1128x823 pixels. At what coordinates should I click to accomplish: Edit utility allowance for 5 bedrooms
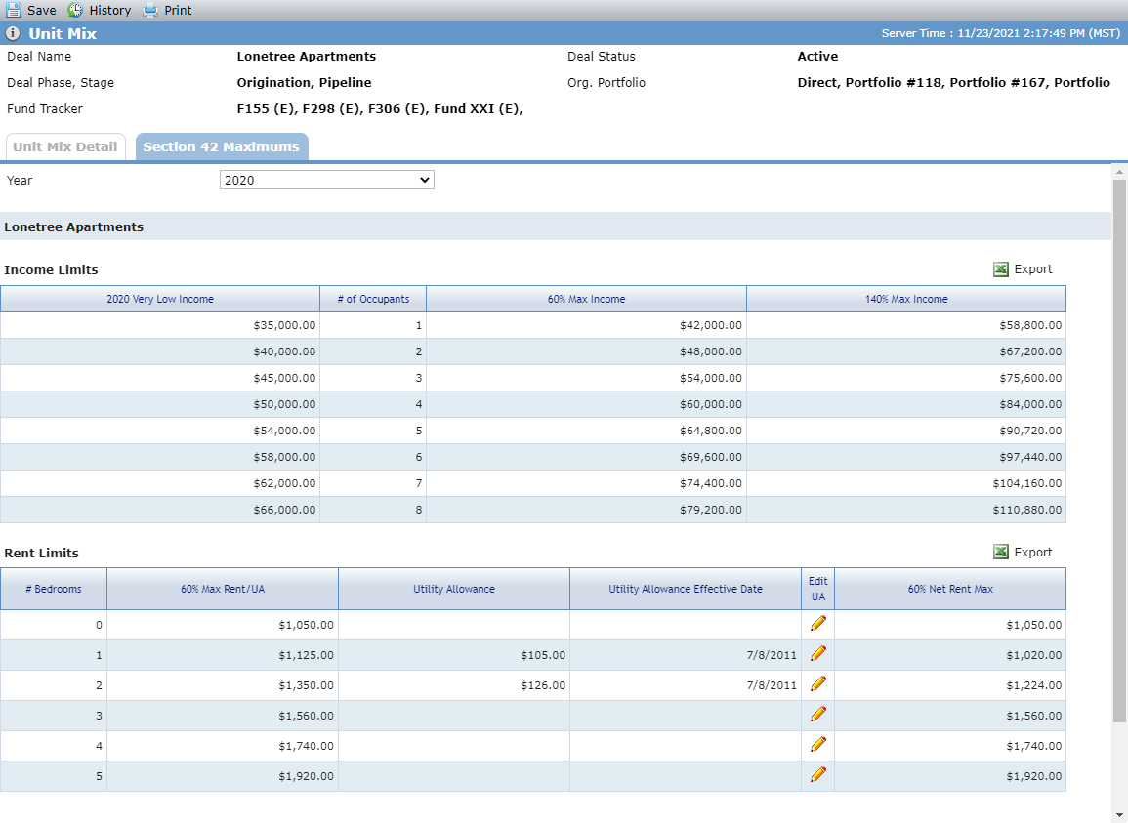818,775
